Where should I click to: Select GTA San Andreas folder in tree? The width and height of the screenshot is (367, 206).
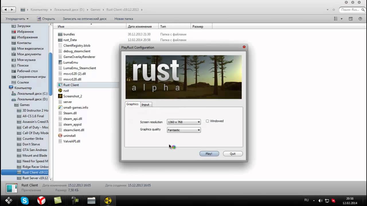[x=35, y=150]
